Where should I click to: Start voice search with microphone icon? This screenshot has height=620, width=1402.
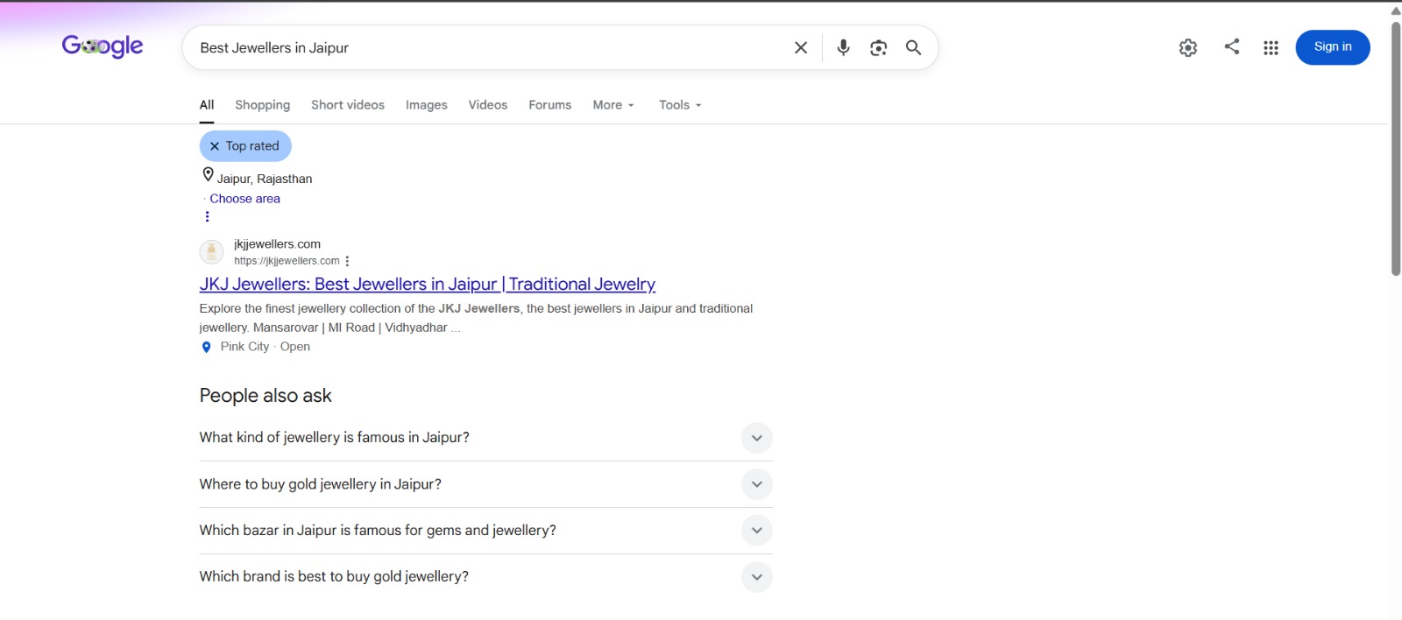(843, 47)
